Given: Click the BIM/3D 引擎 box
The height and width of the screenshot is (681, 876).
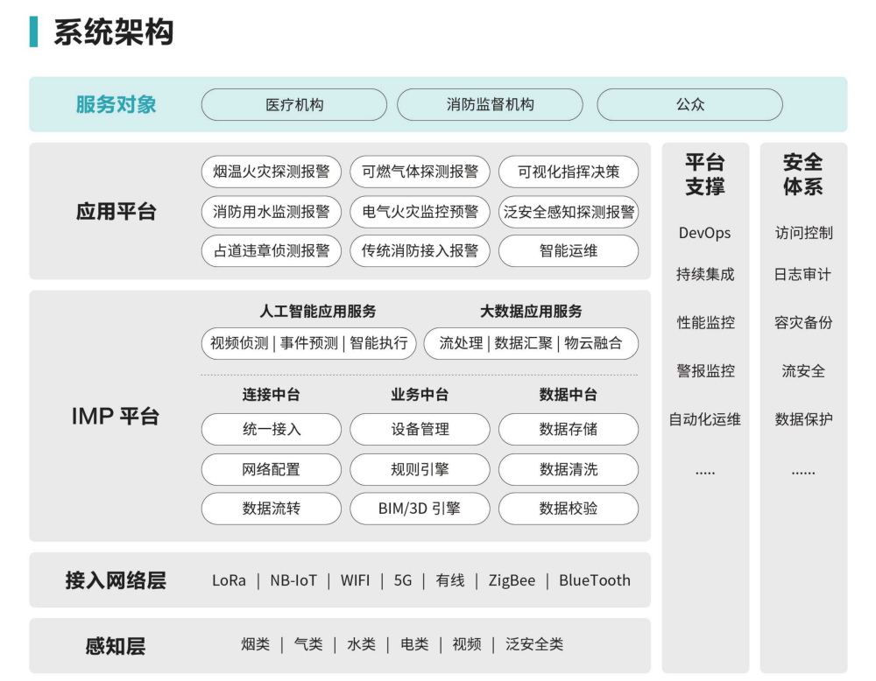Looking at the screenshot, I should click(420, 508).
